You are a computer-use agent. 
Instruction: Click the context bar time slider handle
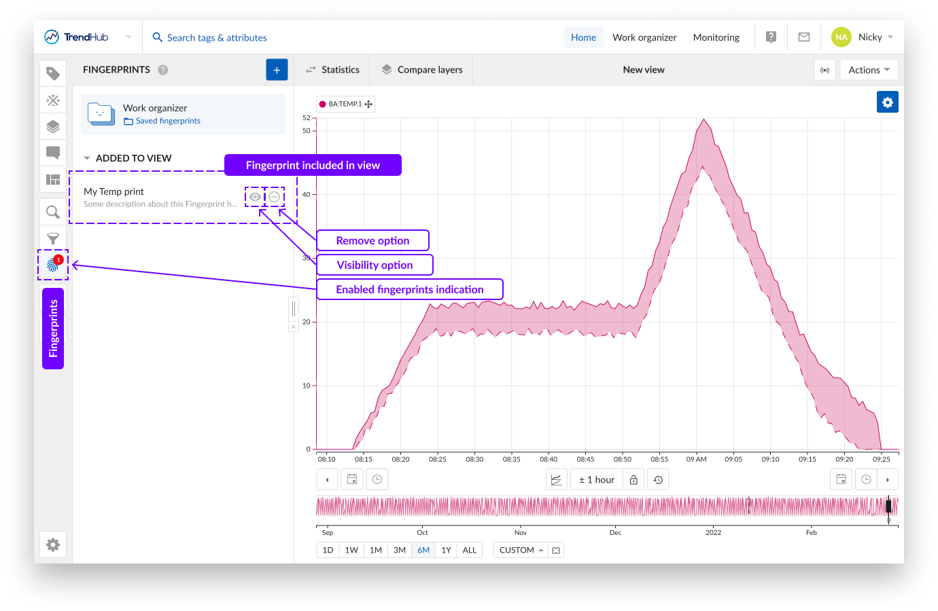888,506
